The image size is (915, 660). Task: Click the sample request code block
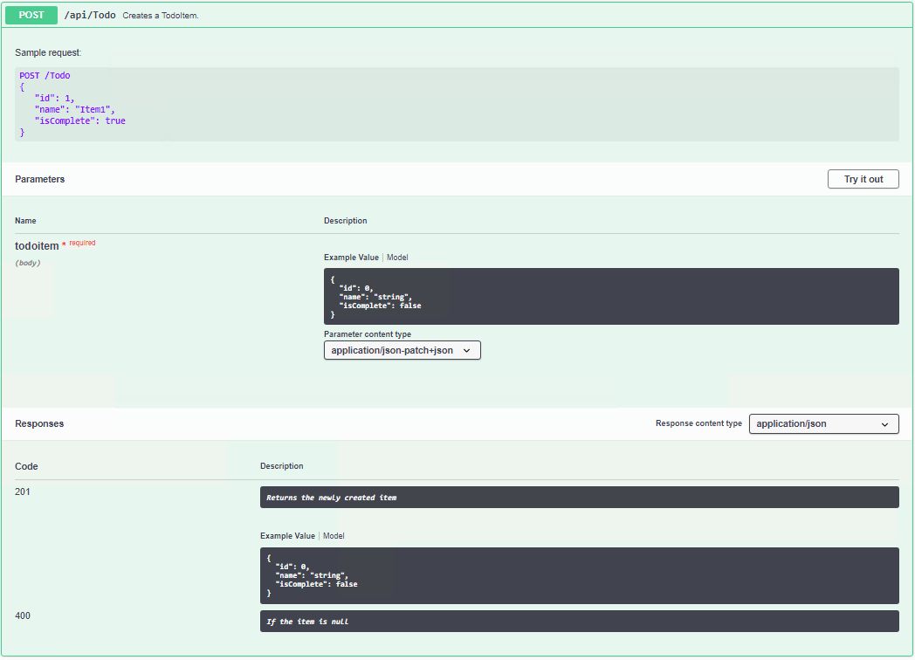coord(457,105)
